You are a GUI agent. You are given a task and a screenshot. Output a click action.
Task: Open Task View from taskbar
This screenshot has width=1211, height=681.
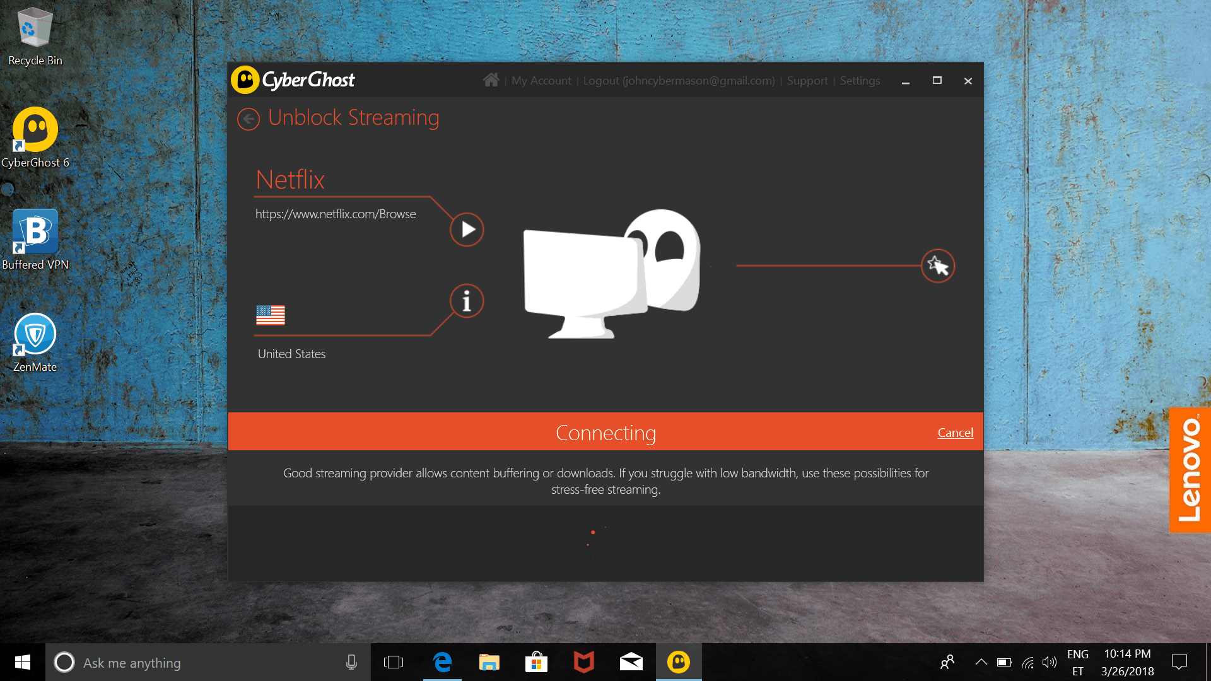pyautogui.click(x=394, y=662)
